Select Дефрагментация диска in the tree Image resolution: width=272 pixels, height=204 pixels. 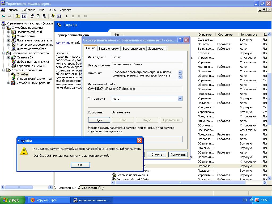click(33, 62)
